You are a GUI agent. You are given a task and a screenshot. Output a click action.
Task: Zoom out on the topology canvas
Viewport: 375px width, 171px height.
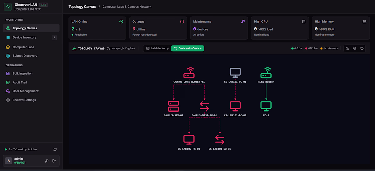(355, 48)
